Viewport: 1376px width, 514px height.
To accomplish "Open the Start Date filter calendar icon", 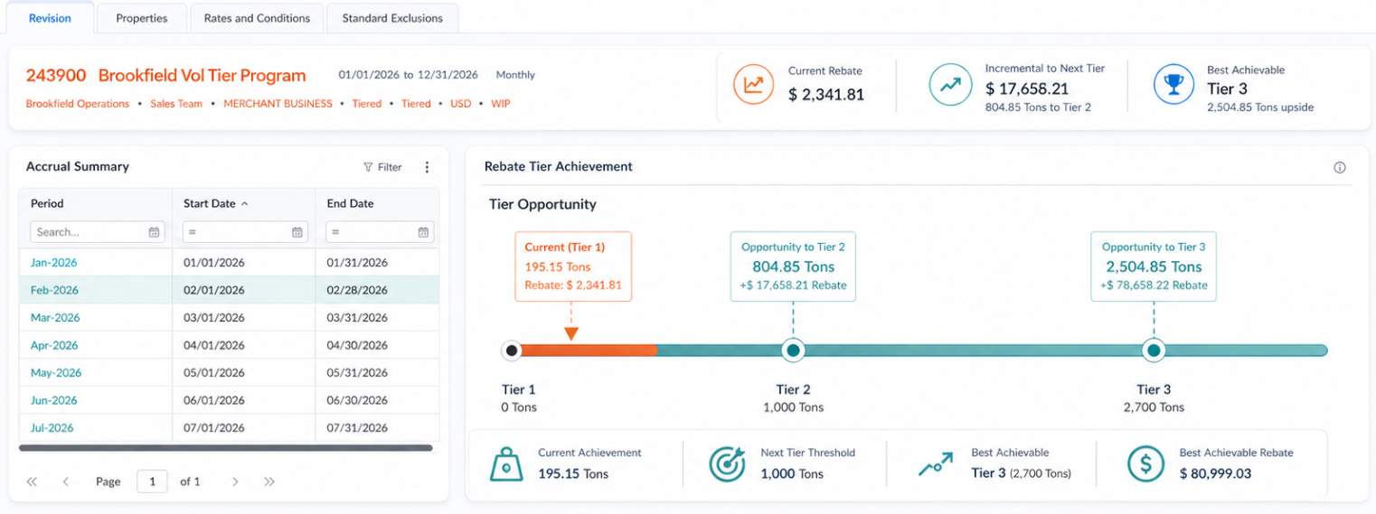I will (x=297, y=232).
